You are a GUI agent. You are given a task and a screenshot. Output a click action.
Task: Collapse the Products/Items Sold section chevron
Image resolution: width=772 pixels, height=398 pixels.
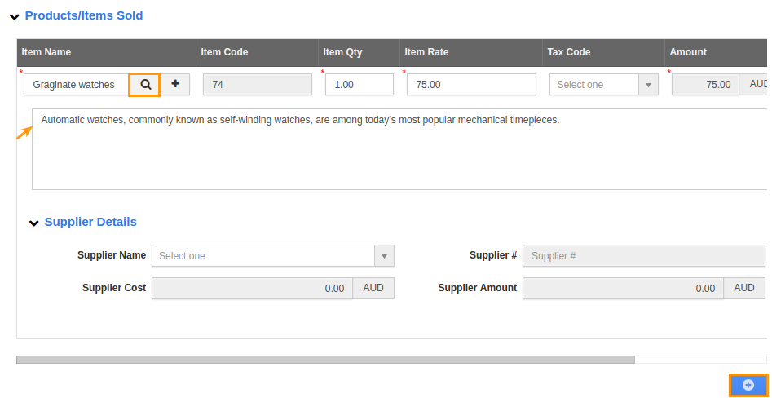[15, 17]
